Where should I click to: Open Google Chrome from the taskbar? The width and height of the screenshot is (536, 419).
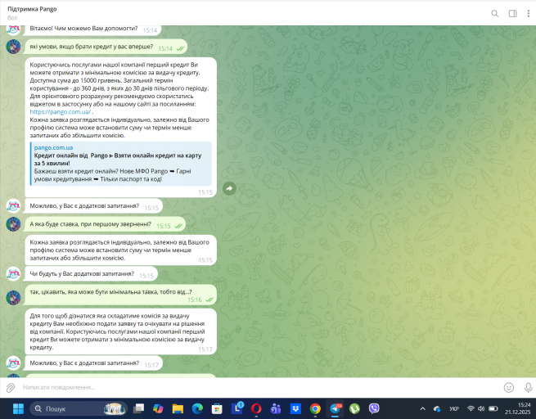point(315,408)
